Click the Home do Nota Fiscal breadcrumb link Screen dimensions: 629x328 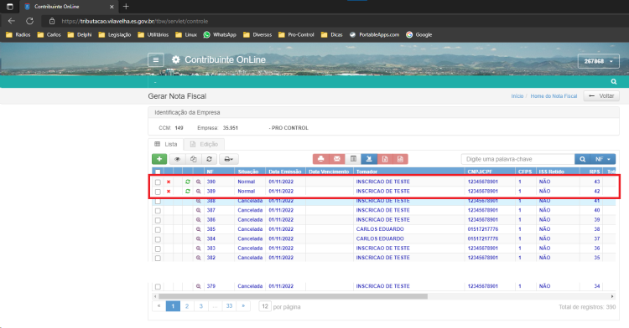click(x=554, y=96)
